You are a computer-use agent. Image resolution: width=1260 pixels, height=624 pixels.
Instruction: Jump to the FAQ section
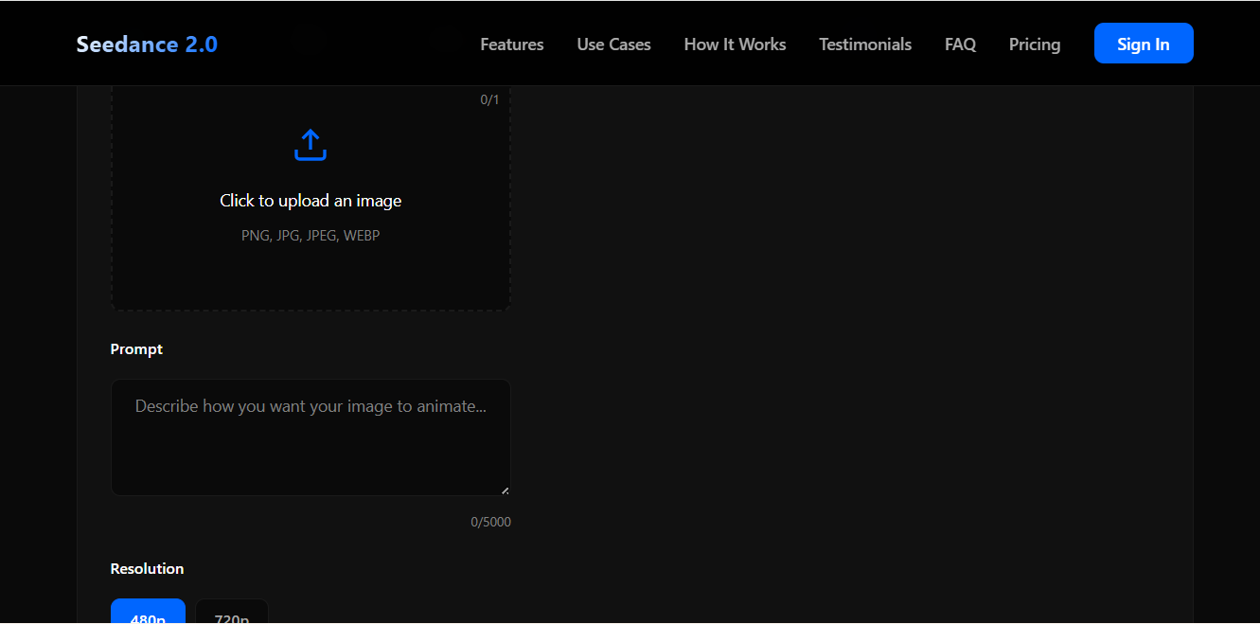pyautogui.click(x=960, y=45)
